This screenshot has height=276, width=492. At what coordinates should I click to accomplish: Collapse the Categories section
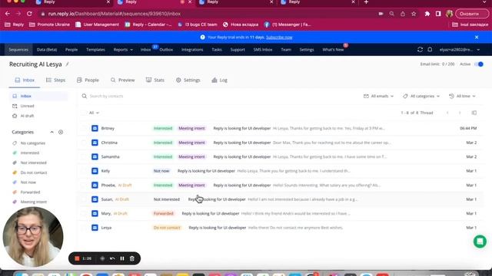52,132
